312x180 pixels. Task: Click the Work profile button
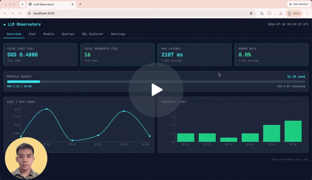click(294, 13)
